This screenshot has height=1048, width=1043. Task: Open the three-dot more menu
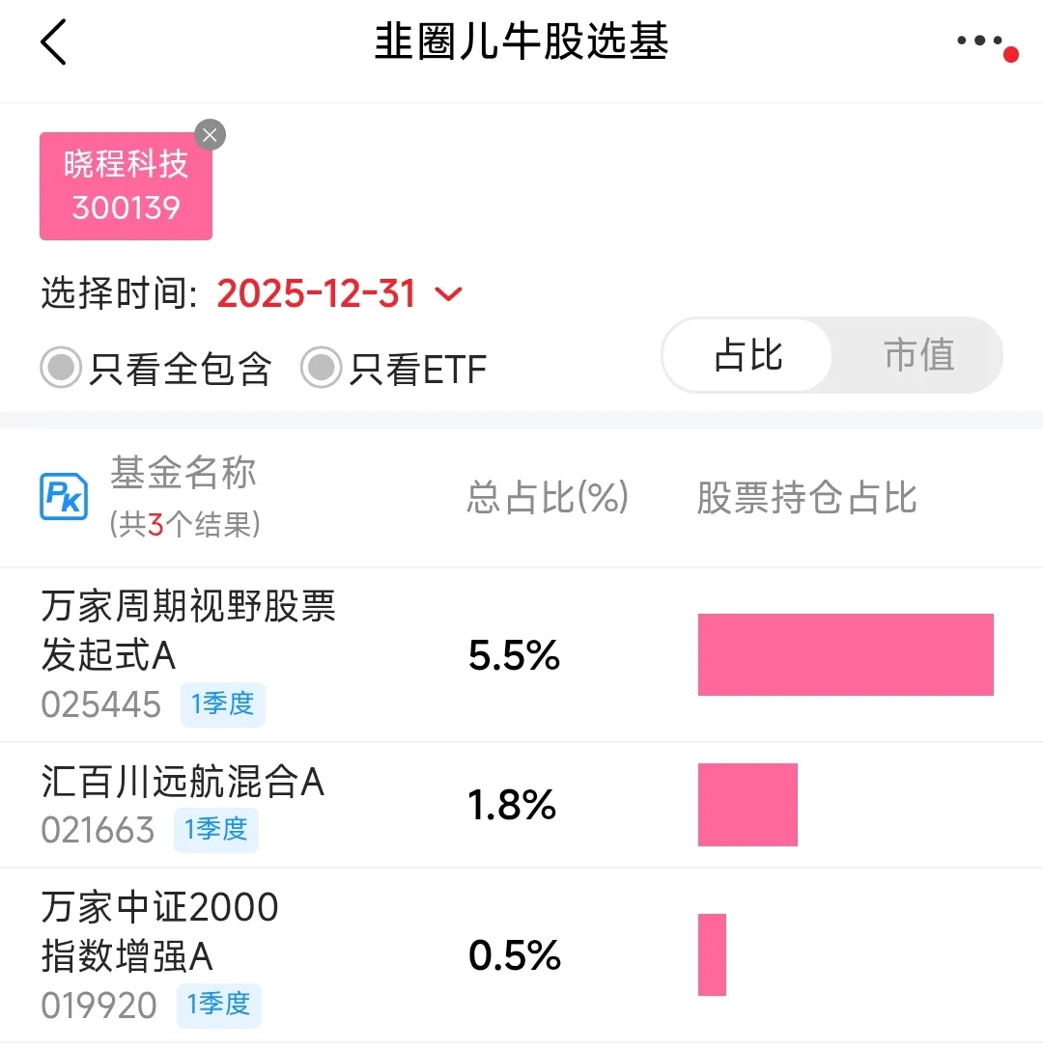click(981, 41)
